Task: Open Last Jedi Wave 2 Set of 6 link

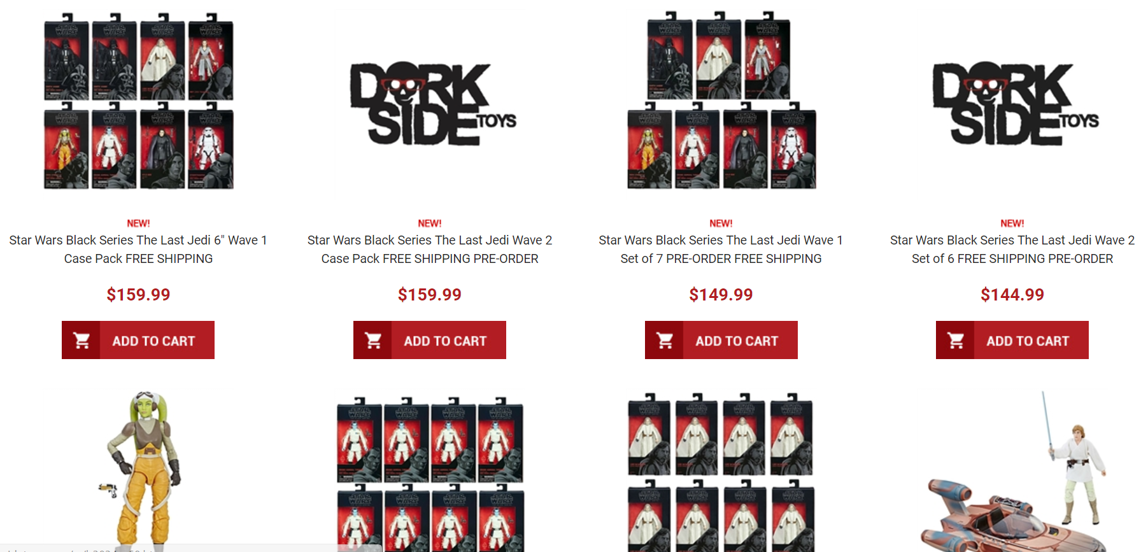Action: tap(1012, 249)
